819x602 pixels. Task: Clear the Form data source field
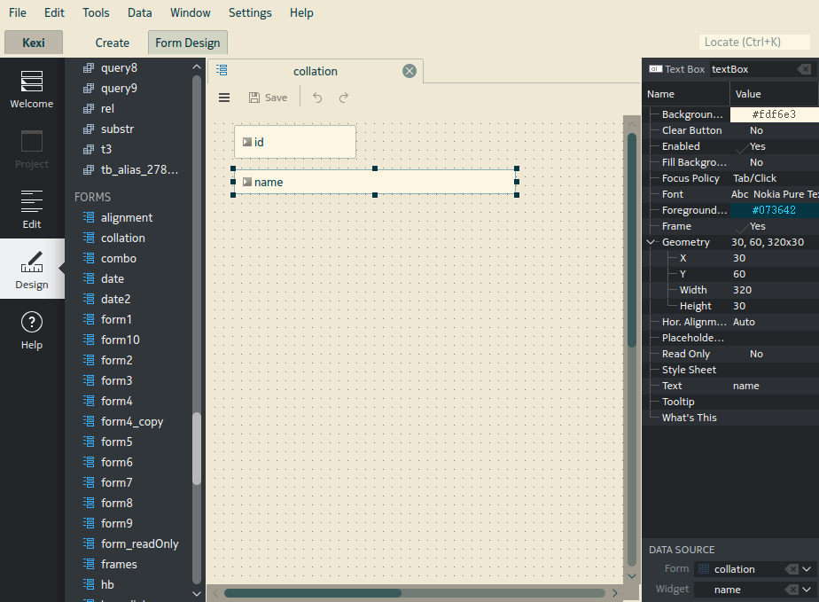pos(792,569)
